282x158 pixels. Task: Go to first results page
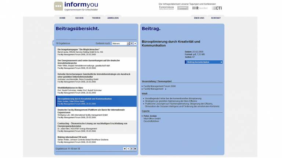125,149
